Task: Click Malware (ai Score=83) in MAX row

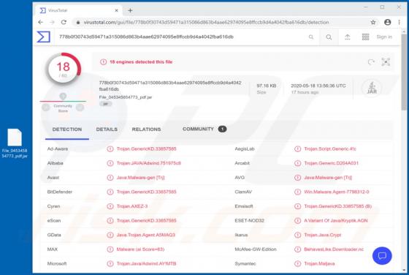Action: (140, 249)
